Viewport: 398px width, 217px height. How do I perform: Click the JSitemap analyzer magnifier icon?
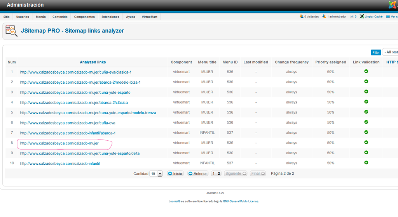11,31
